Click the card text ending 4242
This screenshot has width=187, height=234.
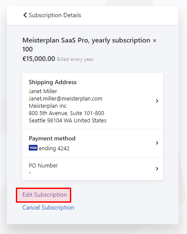pos(54,148)
